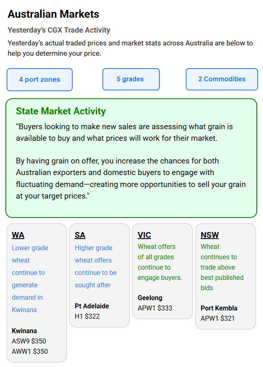This screenshot has width=263, height=367.
Task: Click the 4 port zones button
Action: point(40,79)
